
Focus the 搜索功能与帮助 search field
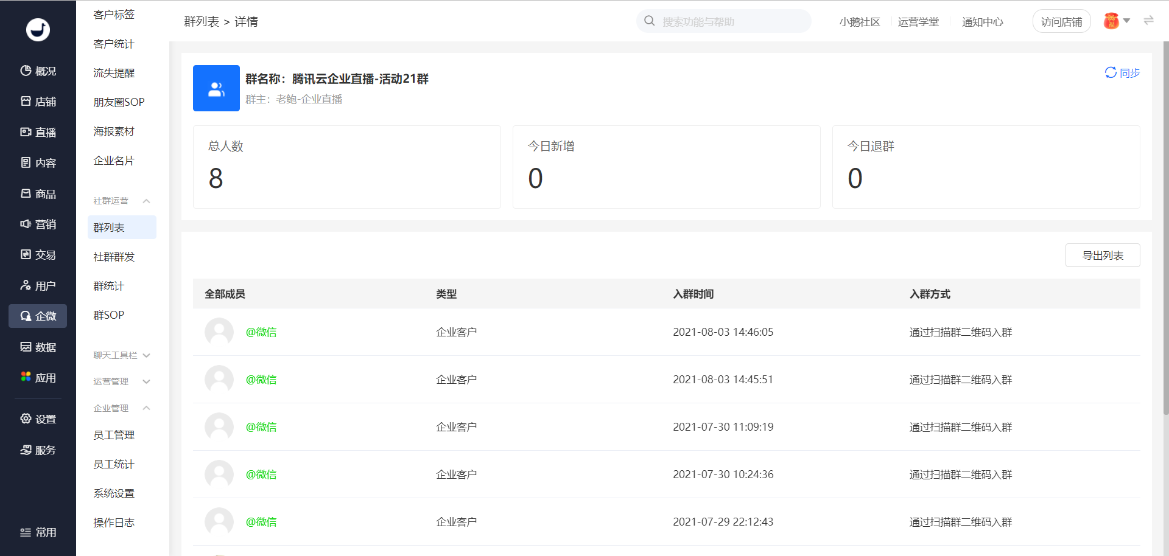[724, 21]
